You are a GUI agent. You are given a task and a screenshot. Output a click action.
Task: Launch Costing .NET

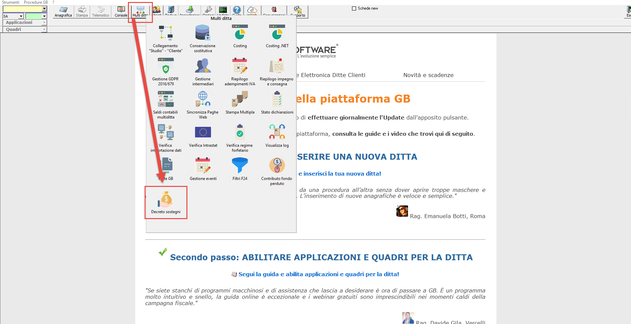click(x=277, y=36)
